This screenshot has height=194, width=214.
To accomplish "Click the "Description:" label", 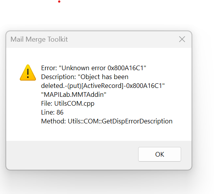I will point(58,77).
